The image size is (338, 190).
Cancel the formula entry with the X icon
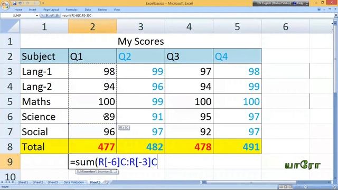coord(47,15)
